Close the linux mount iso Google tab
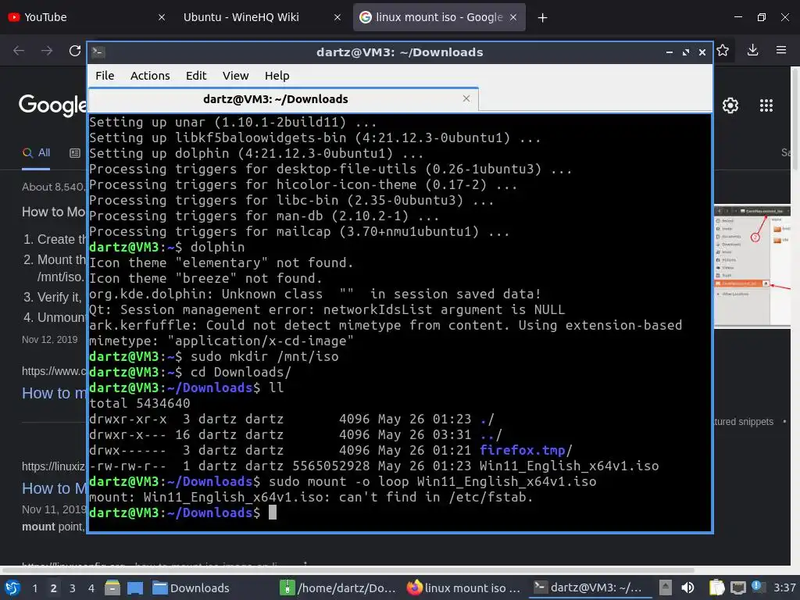The width and height of the screenshot is (800, 600). (513, 17)
